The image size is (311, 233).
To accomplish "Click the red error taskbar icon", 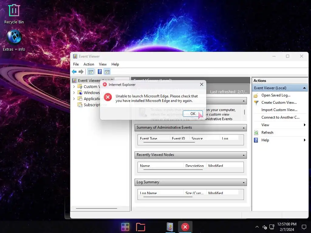I will pyautogui.click(x=185, y=227).
